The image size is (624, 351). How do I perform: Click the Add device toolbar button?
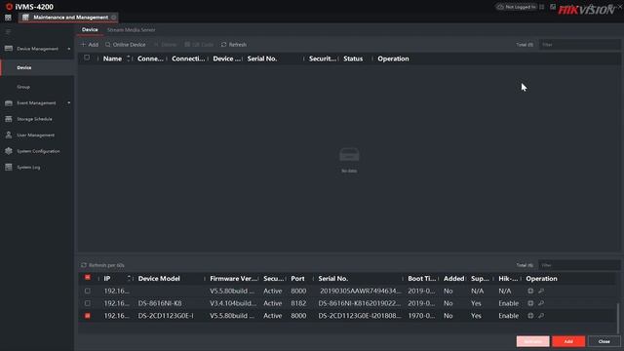(90, 45)
